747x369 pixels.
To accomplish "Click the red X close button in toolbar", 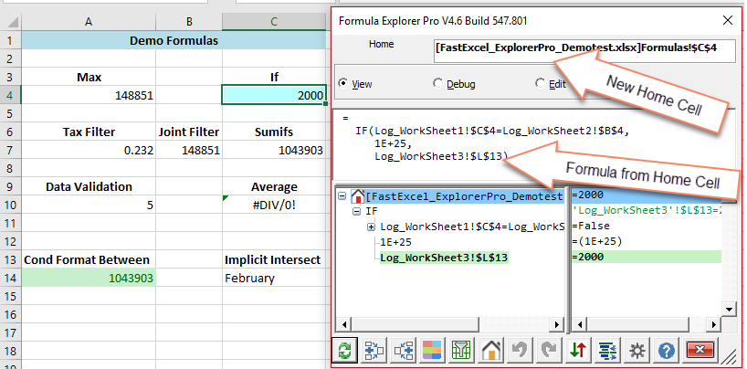I will click(x=700, y=351).
